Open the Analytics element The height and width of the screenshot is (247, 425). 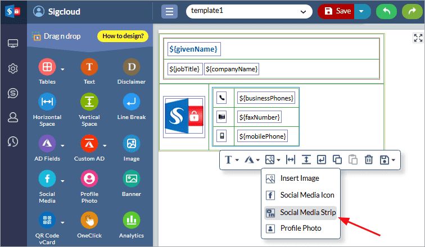(132, 220)
